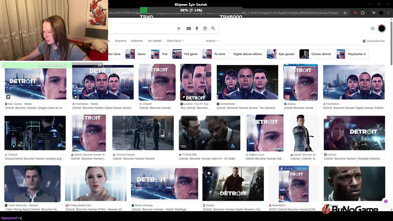Click Detroit: Become Human Review title

[x=134, y=159]
